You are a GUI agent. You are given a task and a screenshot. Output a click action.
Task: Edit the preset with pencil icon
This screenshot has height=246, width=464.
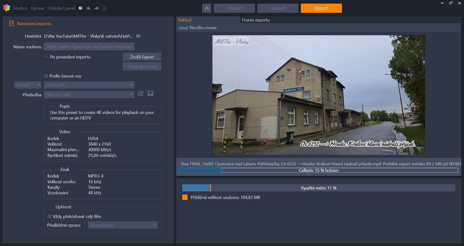point(141,94)
